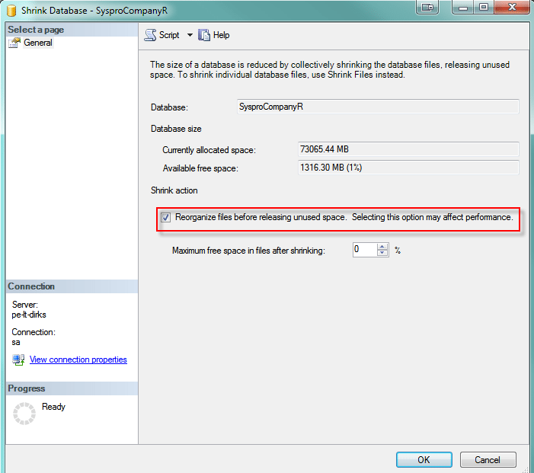
Task: Click the maximum free space input field
Action: pos(365,250)
